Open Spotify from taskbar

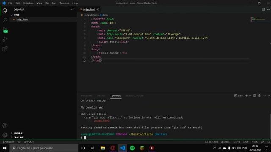(132, 148)
